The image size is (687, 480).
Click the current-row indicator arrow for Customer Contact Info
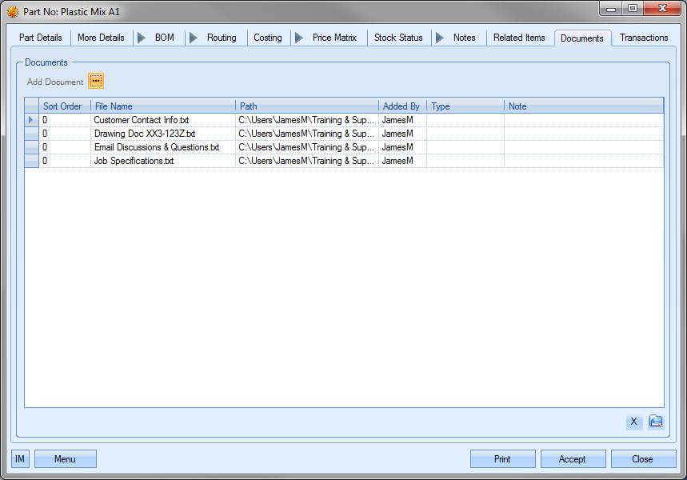[31, 120]
